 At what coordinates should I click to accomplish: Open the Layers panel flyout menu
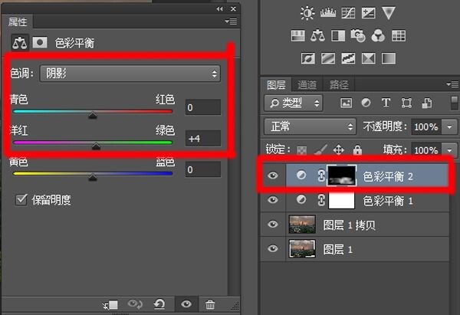[x=452, y=84]
